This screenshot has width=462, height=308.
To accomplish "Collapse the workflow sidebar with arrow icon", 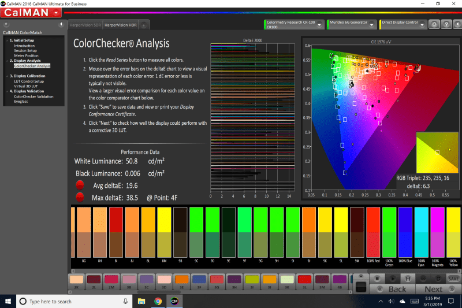I will point(61,25).
